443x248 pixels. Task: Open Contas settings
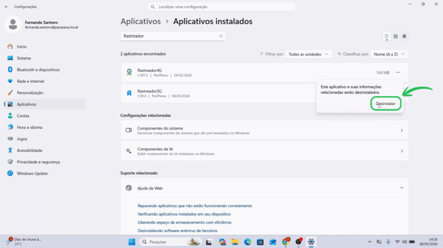45,116
